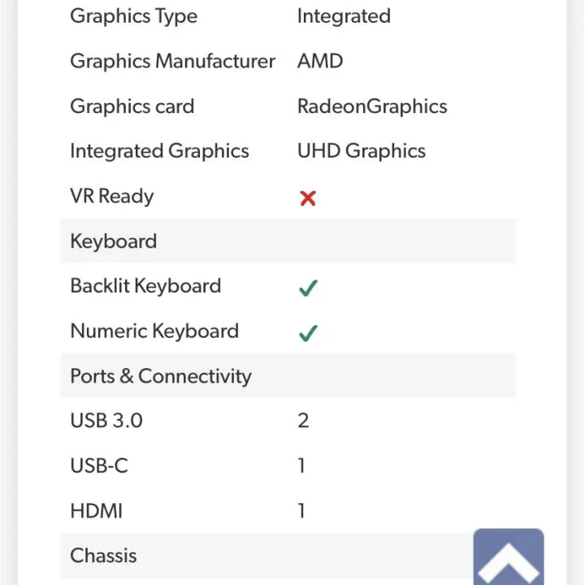Click the USB-C row label
585x585 pixels.
(x=99, y=466)
